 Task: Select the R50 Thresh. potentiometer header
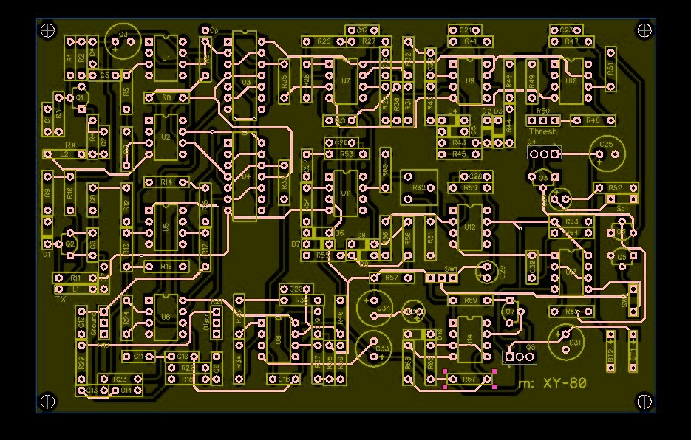click(542, 120)
